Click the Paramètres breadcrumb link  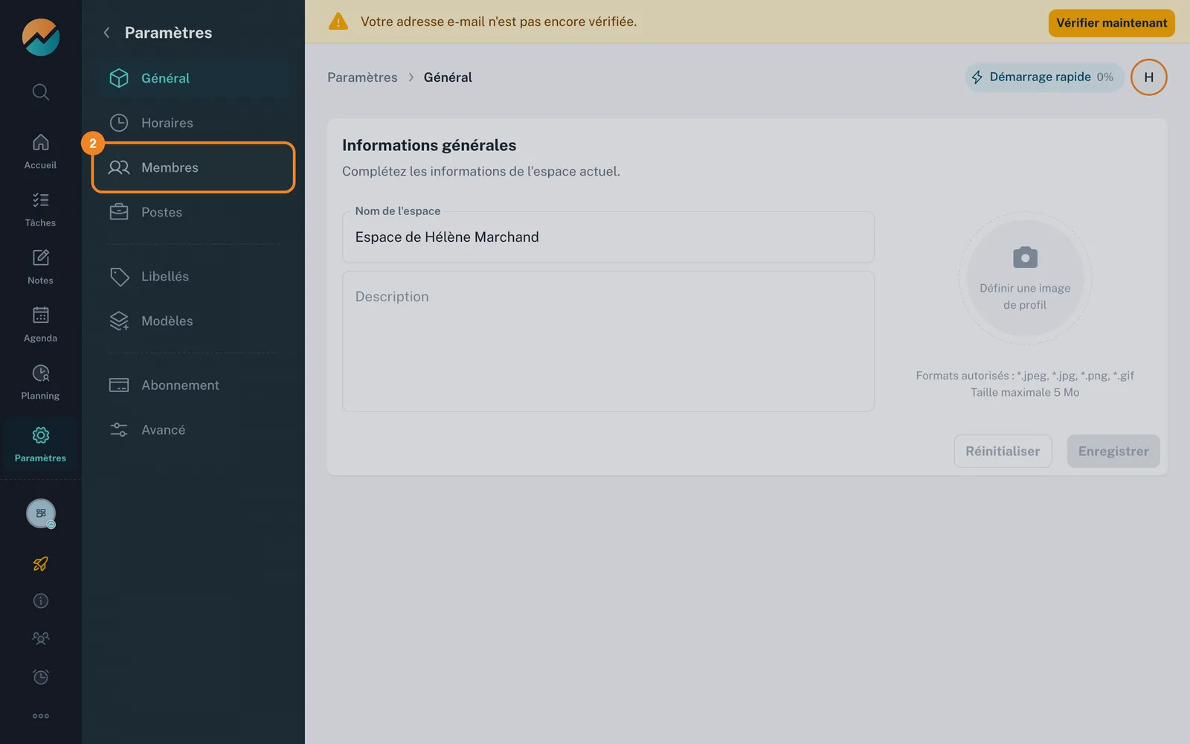(362, 77)
